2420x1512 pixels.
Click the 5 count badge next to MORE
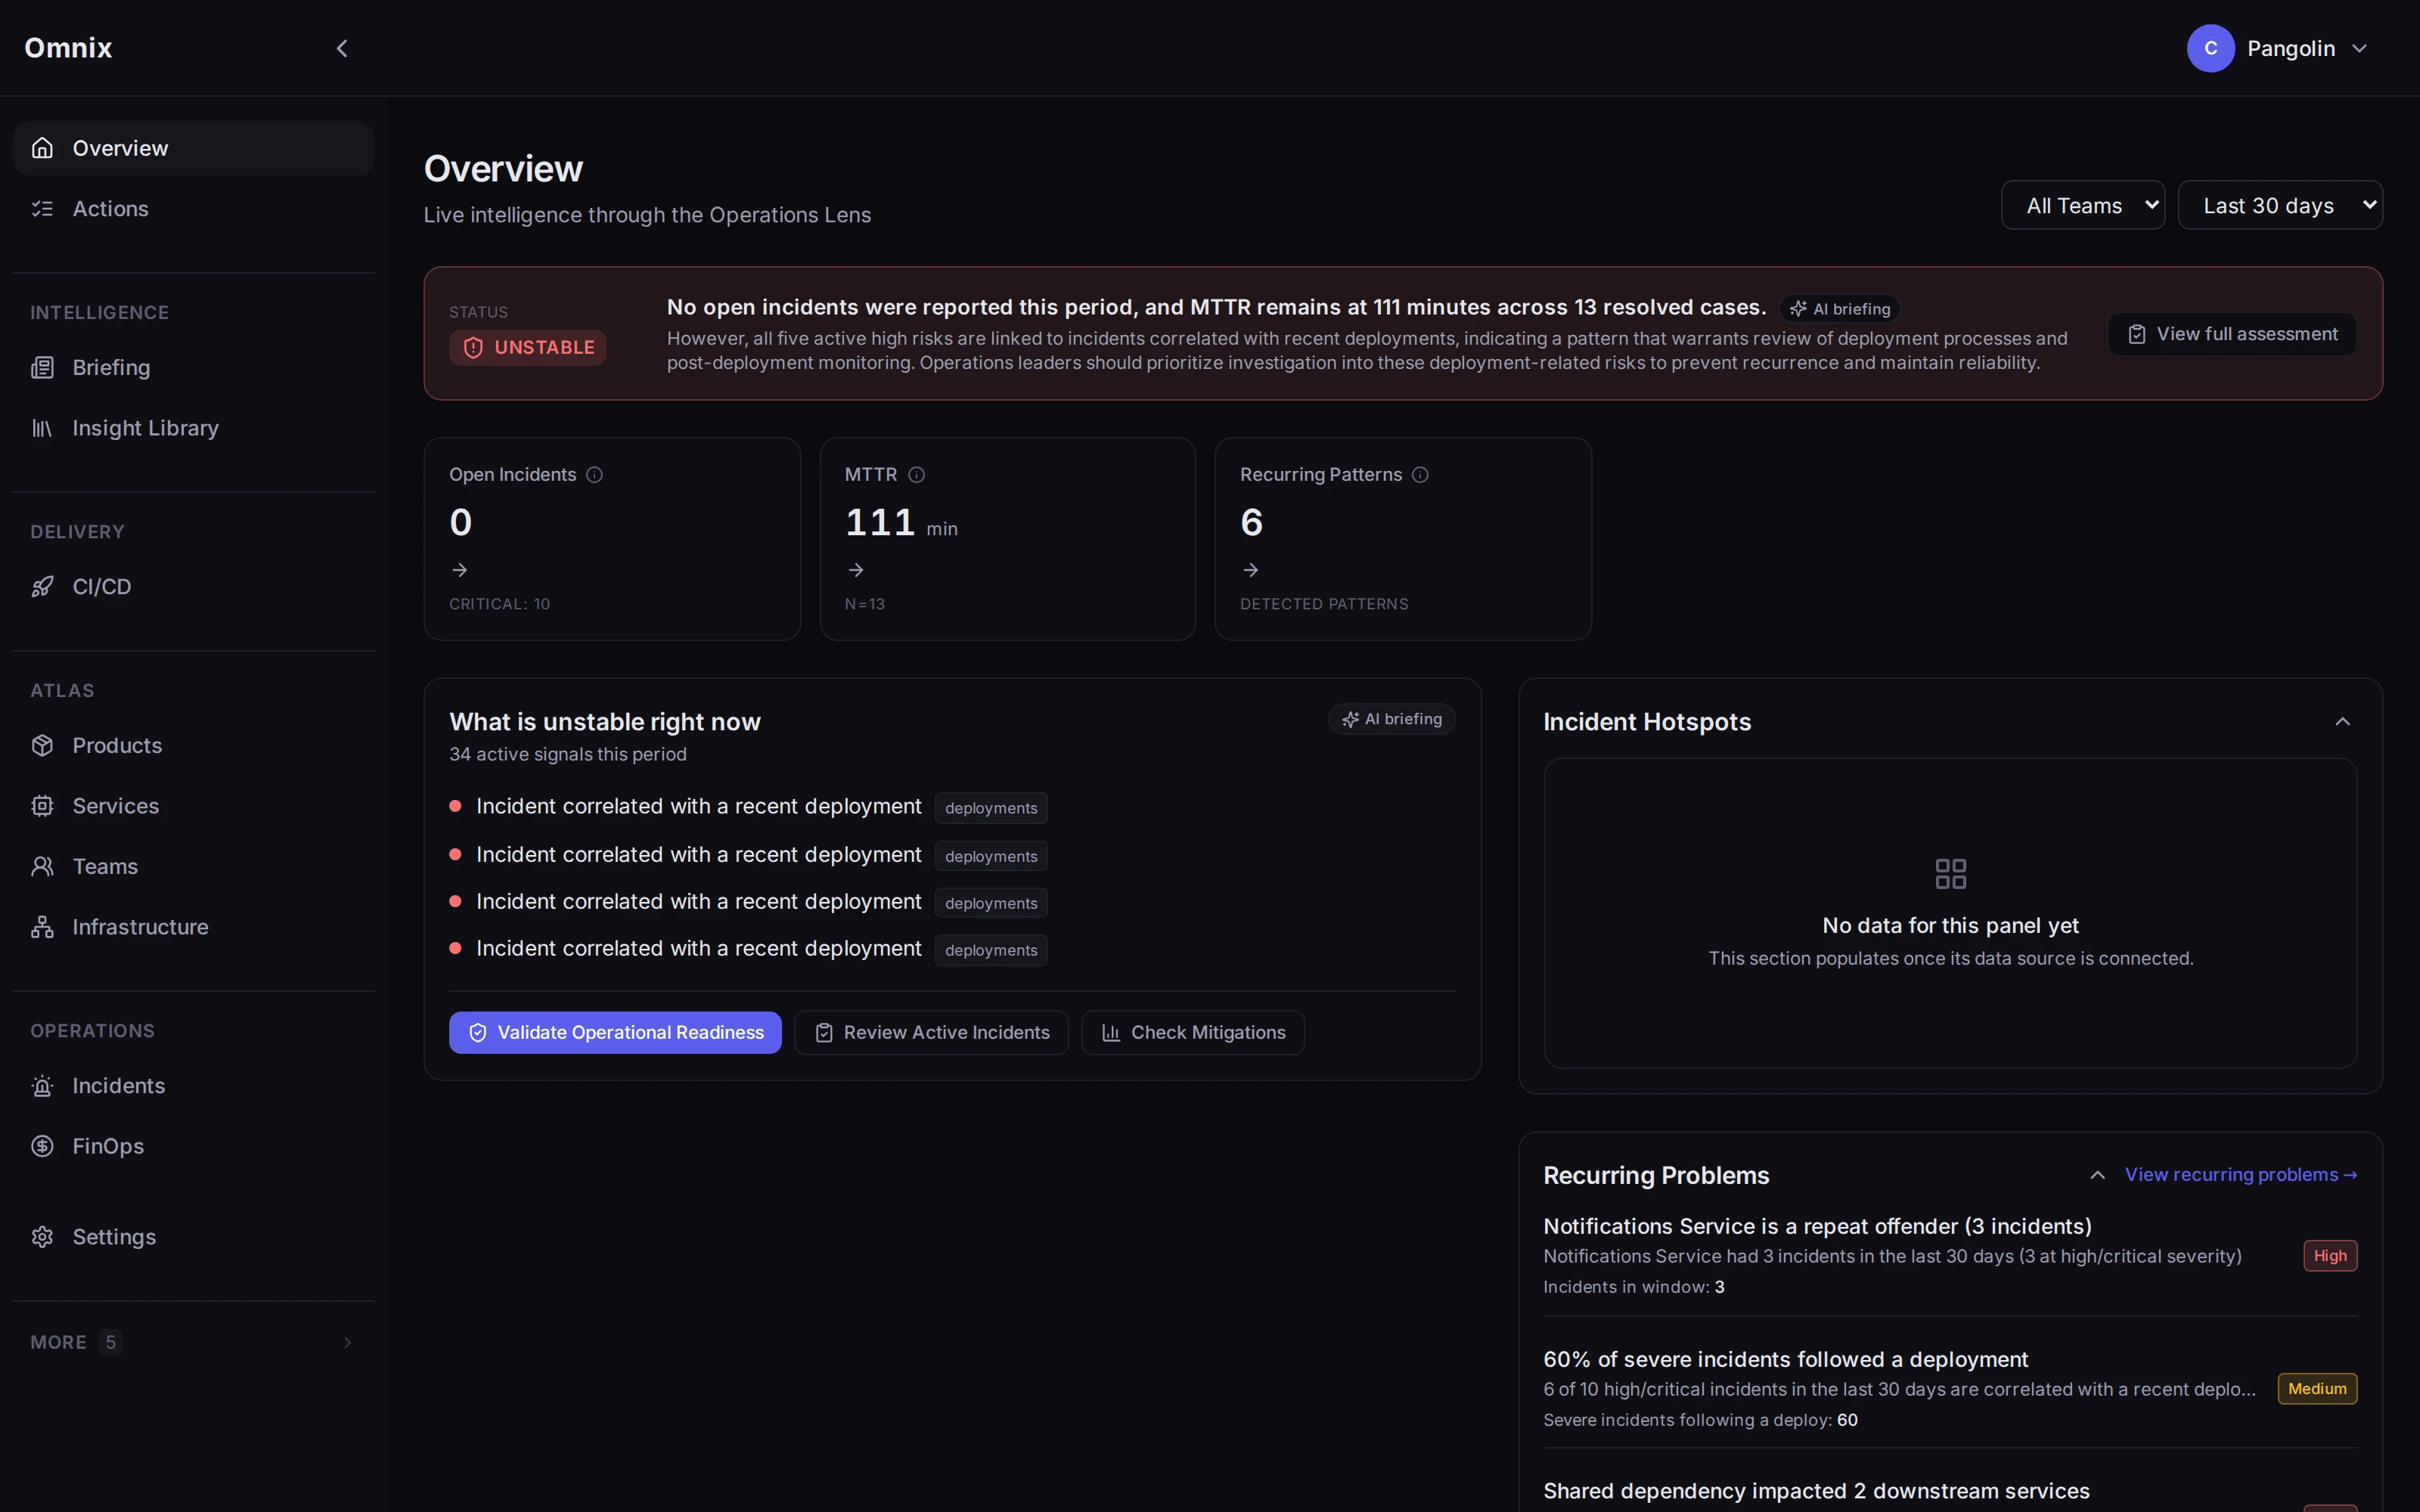coord(110,1342)
